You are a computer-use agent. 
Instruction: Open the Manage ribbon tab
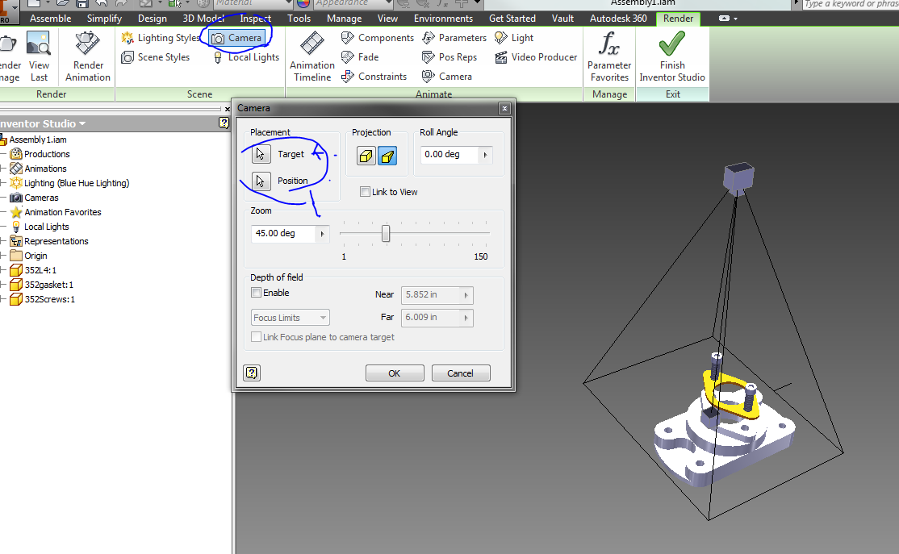(x=344, y=18)
